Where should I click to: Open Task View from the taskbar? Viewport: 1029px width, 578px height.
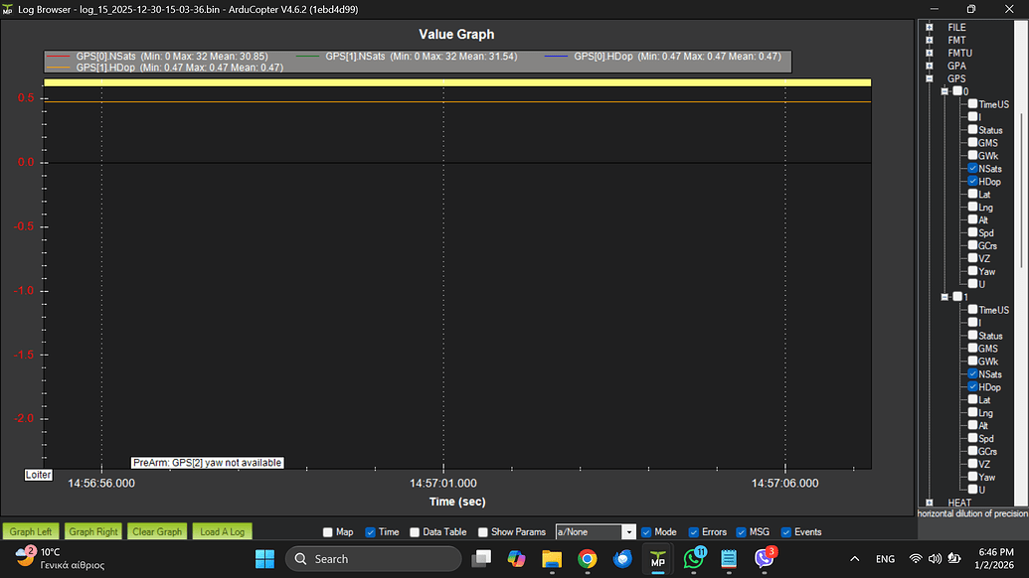click(481, 559)
